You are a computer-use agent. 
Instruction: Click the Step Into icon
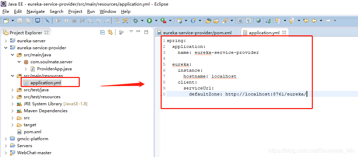(x=90, y=21)
